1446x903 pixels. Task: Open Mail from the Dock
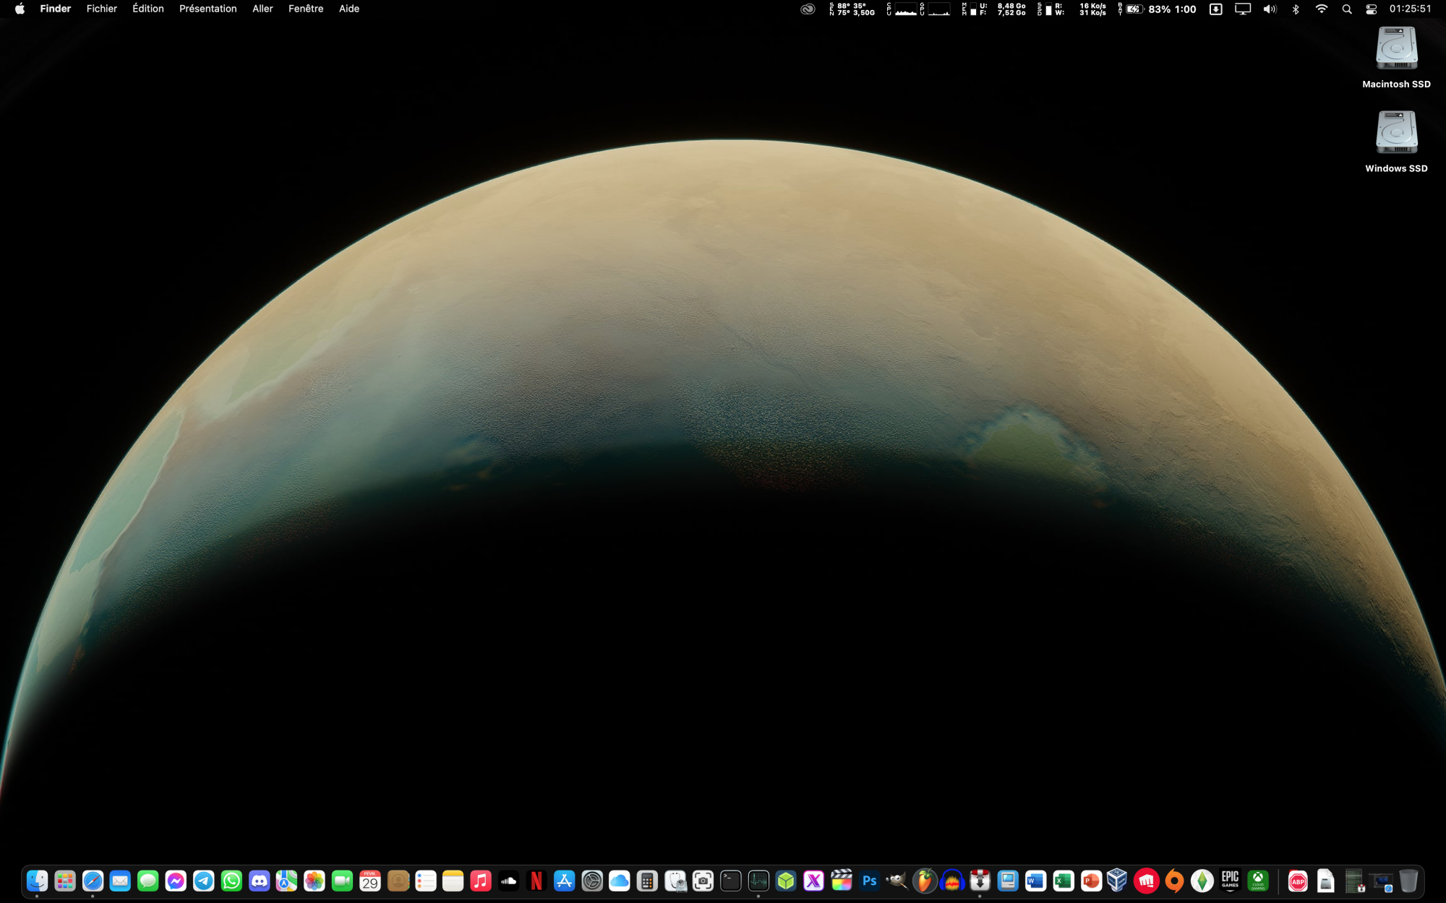click(x=120, y=881)
